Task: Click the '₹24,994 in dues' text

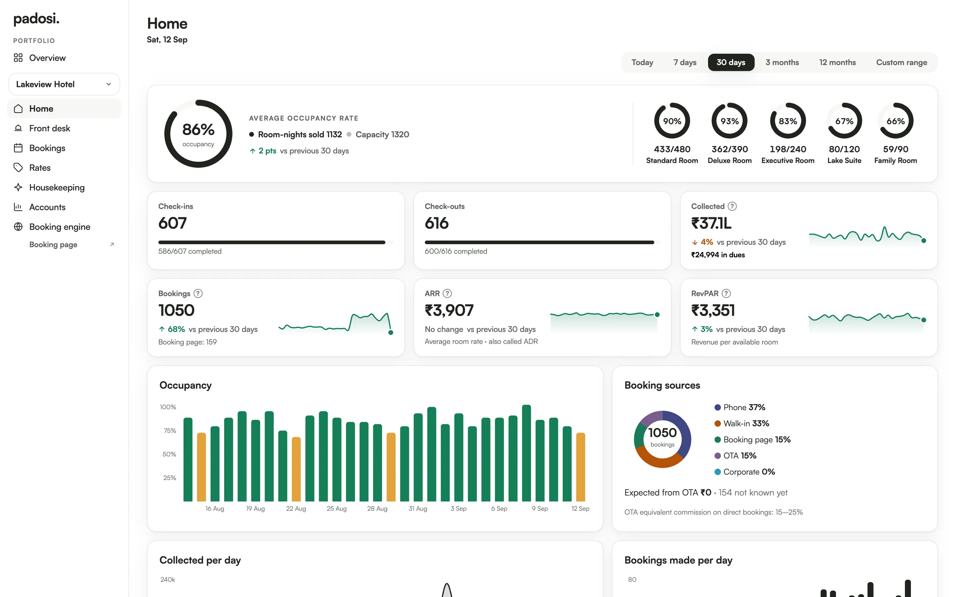Action: [x=718, y=255]
